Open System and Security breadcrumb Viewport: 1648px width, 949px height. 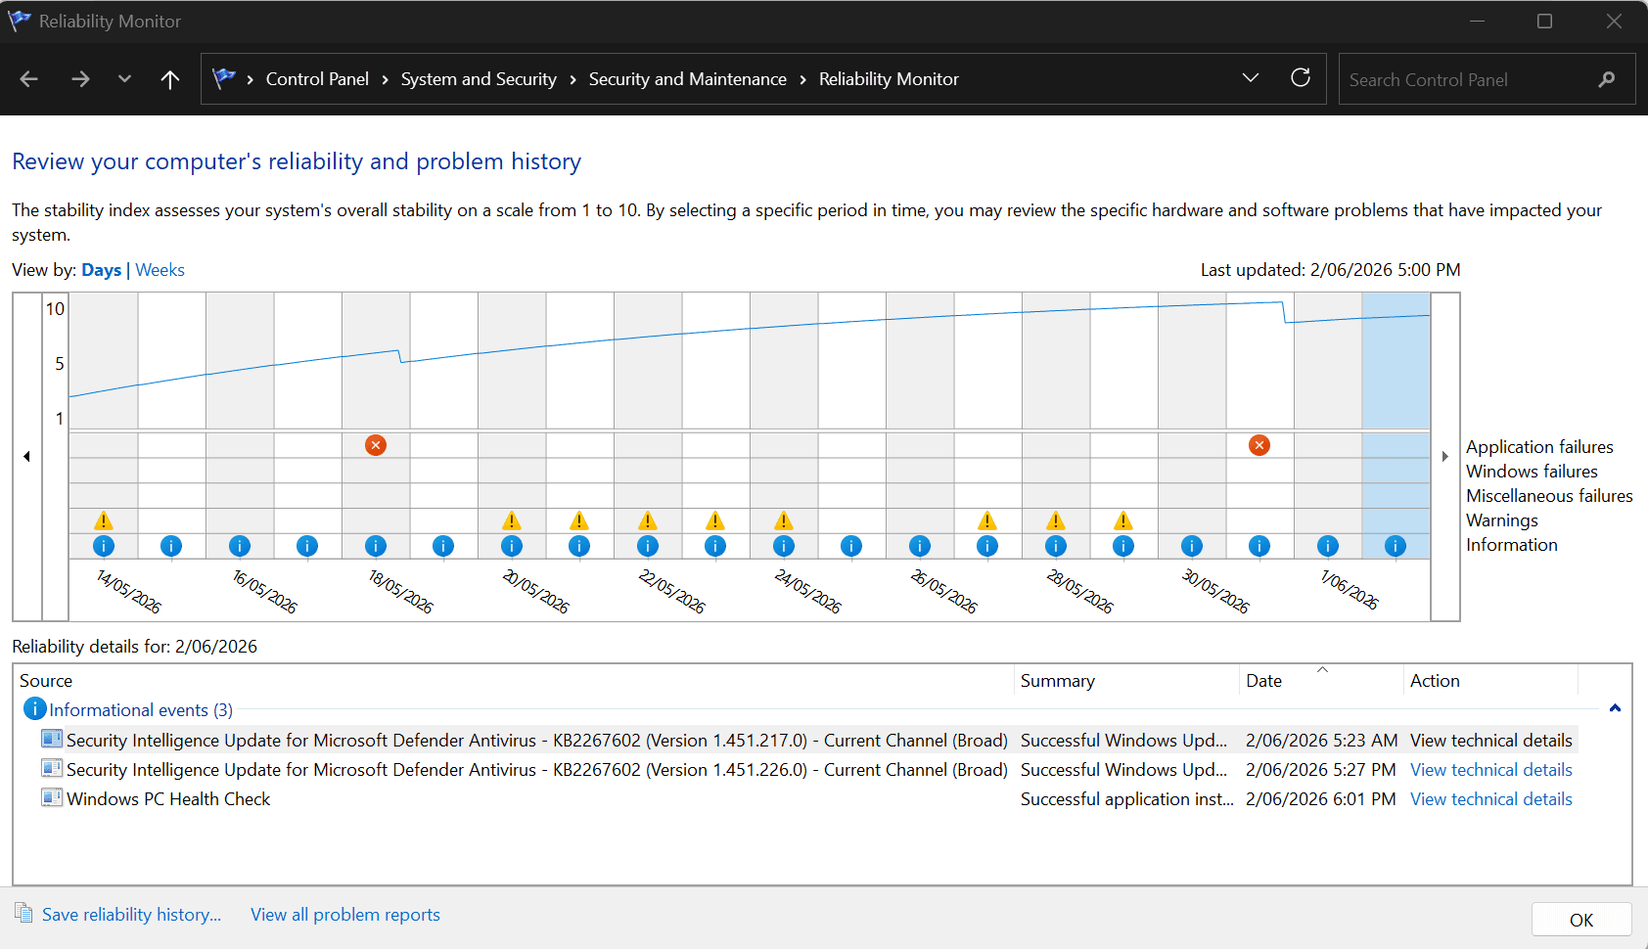pyautogui.click(x=479, y=79)
